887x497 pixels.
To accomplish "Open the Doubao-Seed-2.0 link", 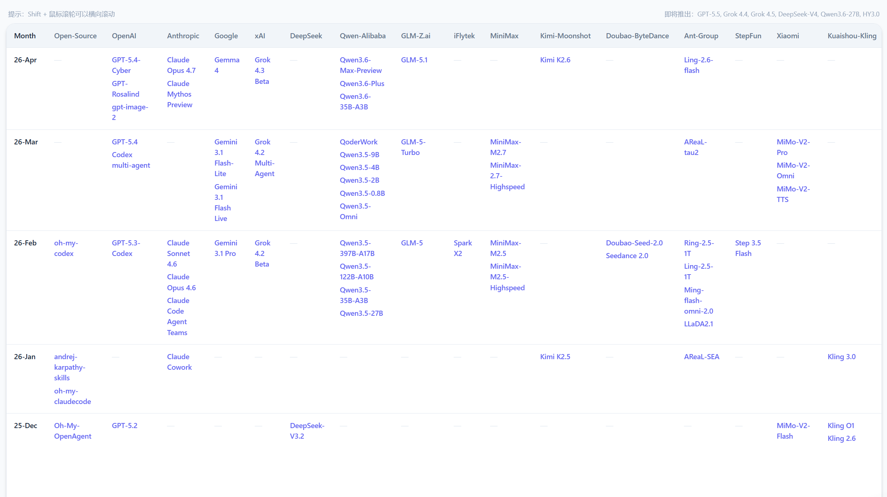I will (634, 243).
